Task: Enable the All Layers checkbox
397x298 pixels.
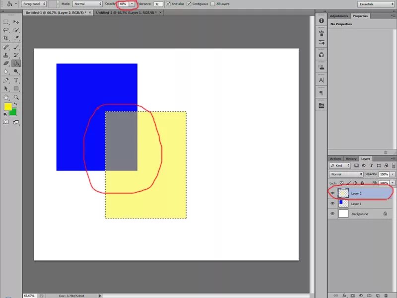Action: pos(213,4)
